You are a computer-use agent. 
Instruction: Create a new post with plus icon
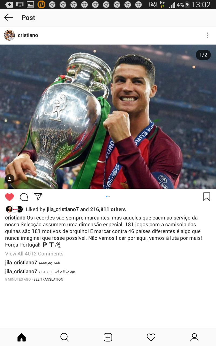(x=108, y=337)
